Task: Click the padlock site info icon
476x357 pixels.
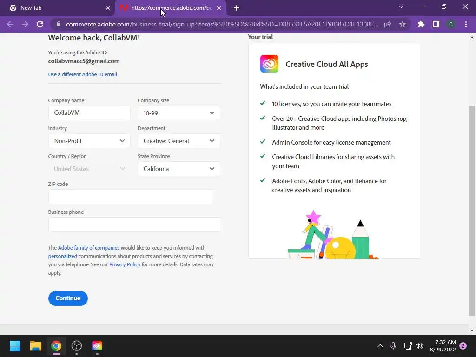Action: (x=59, y=24)
